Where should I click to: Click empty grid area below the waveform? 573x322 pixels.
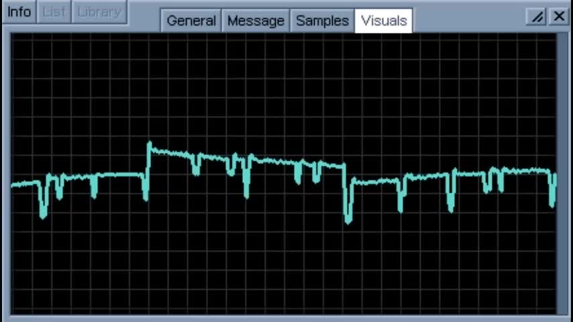pos(282,268)
